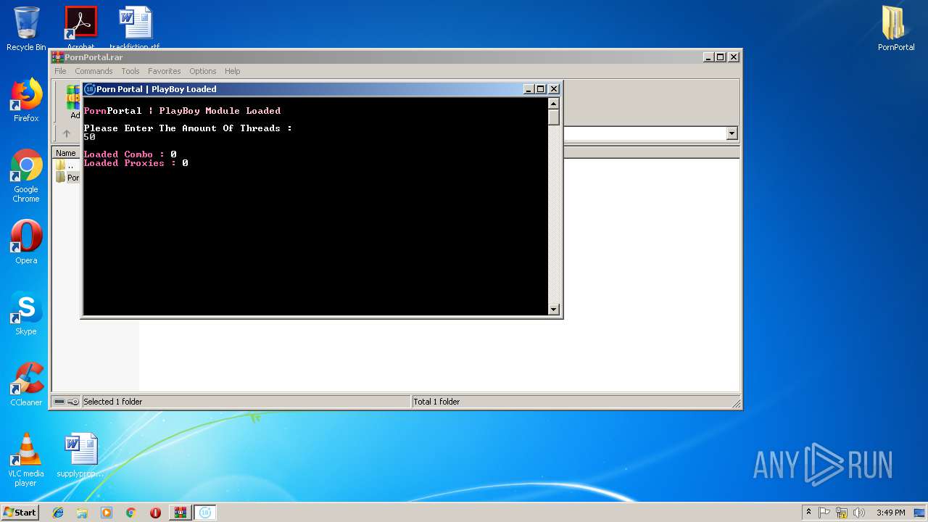This screenshot has height=522, width=928.
Task: Click 'Selected 1 folder' status text
Action: (x=113, y=402)
